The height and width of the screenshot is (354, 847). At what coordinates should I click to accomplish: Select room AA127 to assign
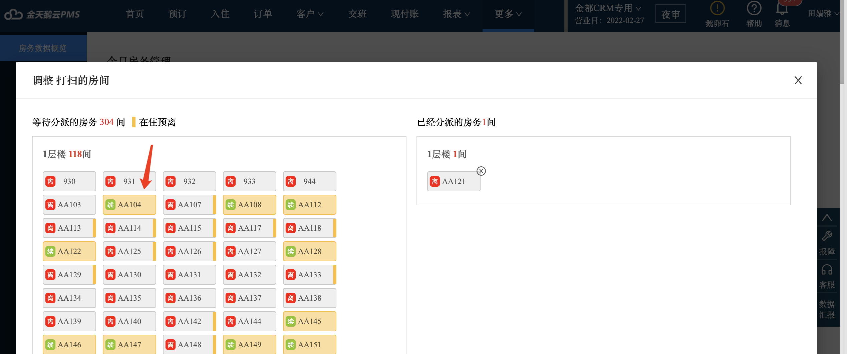(250, 251)
